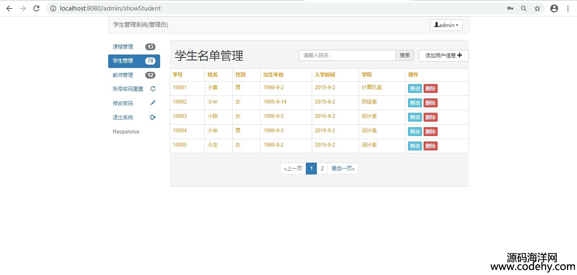This screenshot has width=577, height=275.
Task: Open the Chrome three-dot menu
Action: (568, 8)
